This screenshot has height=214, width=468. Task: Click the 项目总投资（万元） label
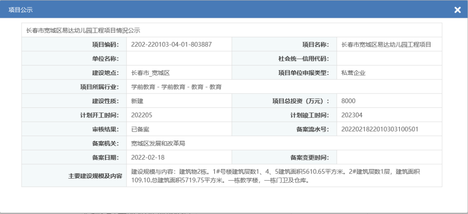coord(300,101)
